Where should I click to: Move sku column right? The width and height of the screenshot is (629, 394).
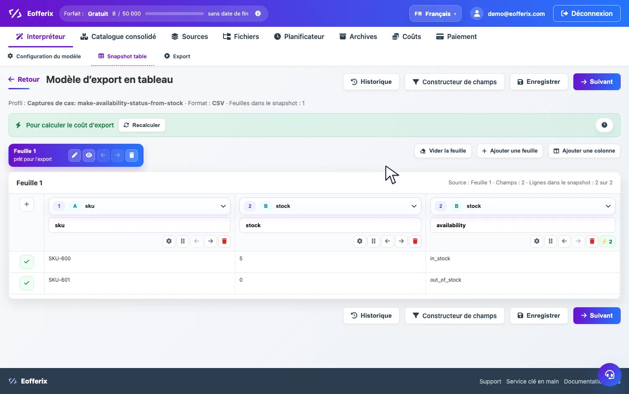coord(211,241)
